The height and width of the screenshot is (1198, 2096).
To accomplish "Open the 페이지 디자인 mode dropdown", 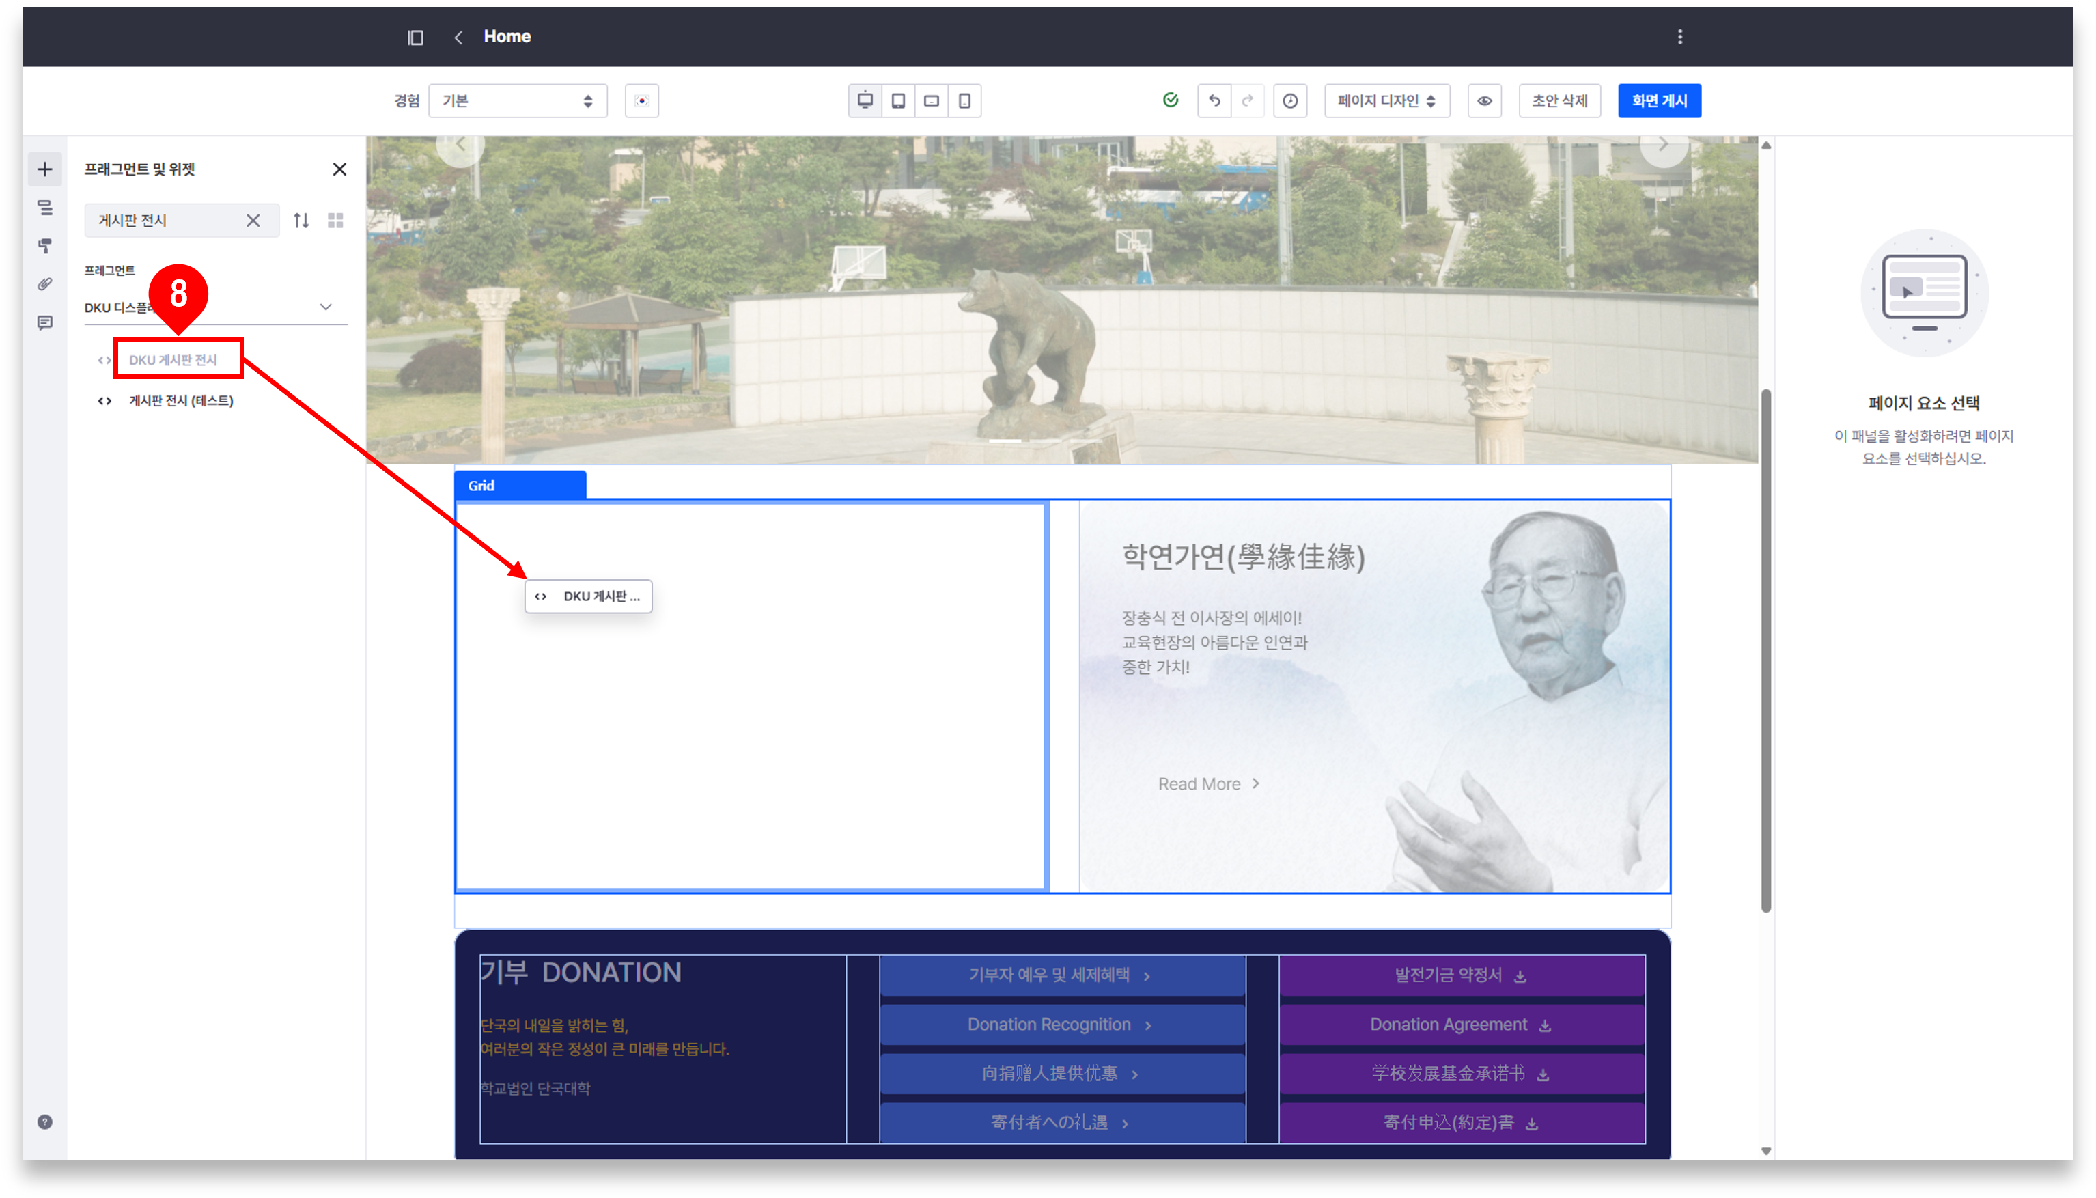I will [1386, 100].
